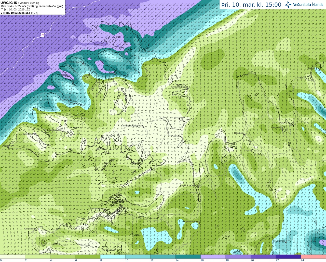
Task: Select the Hveravellir station marker
Action: click(x=286, y=242)
